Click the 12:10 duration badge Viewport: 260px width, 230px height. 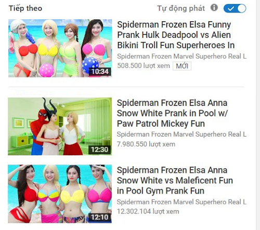[x=100, y=217]
